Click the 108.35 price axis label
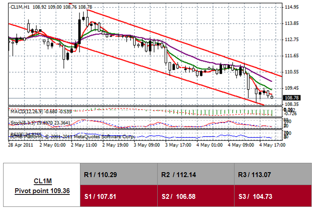 [x=291, y=104]
